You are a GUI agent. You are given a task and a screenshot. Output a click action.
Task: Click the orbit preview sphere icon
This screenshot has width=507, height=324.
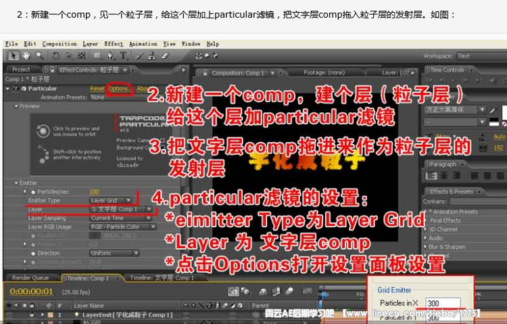point(43,131)
